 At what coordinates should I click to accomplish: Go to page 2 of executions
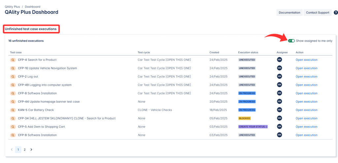click(x=24, y=149)
